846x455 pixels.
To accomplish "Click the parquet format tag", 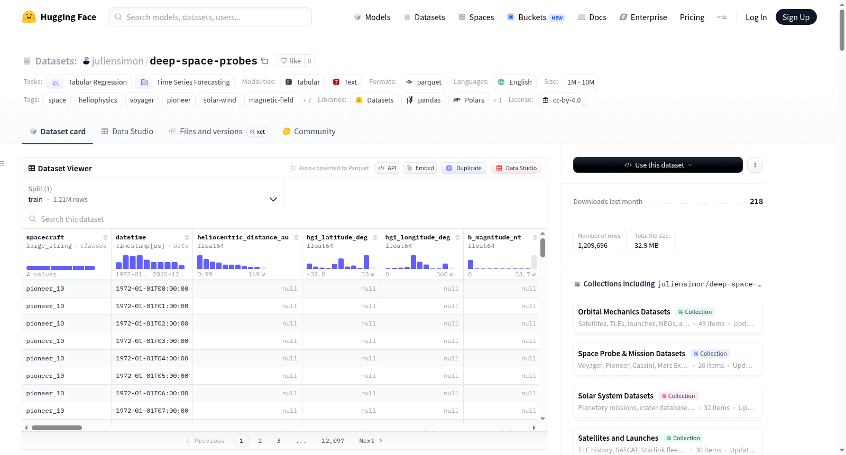I will point(424,82).
